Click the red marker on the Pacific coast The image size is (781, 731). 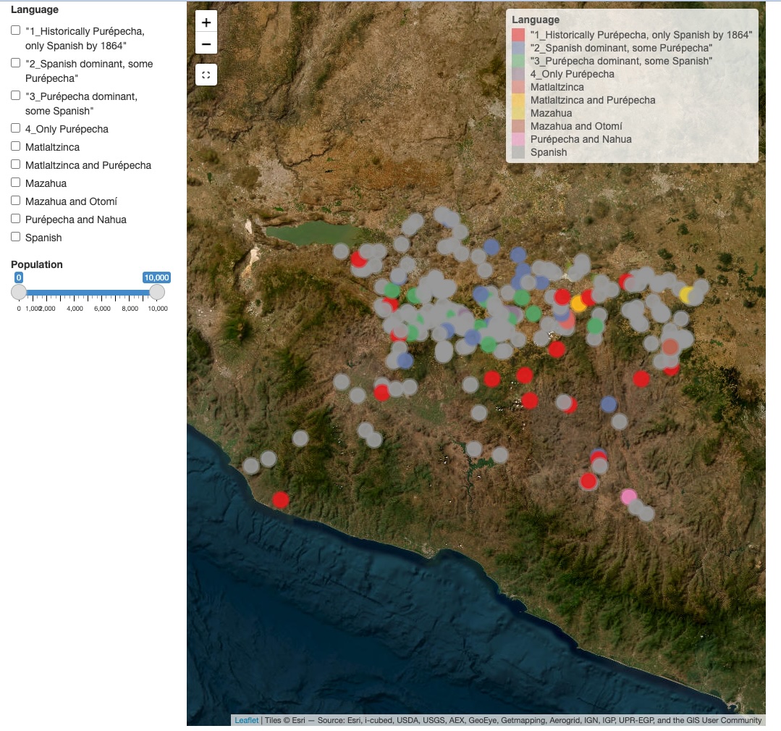281,500
